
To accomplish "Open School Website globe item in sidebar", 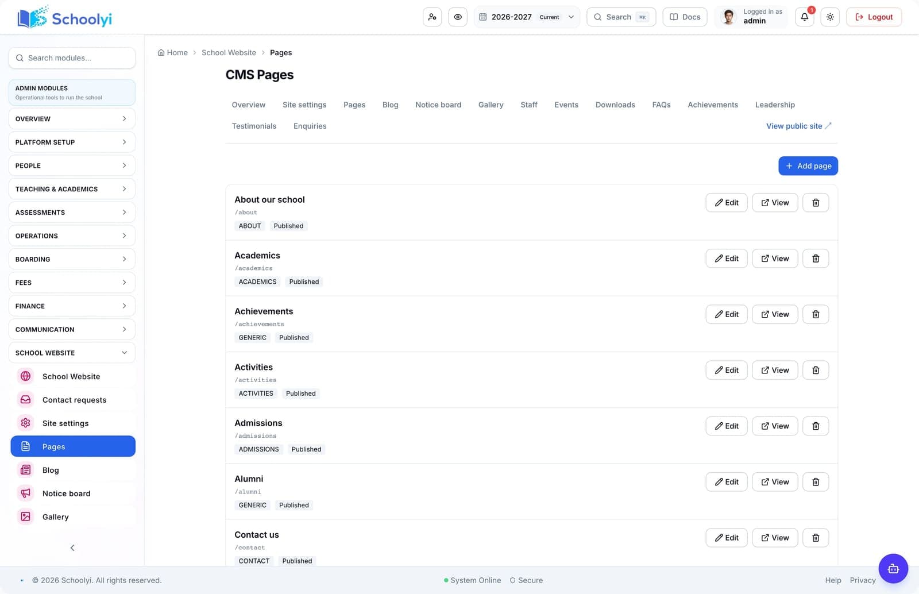I will point(73,376).
